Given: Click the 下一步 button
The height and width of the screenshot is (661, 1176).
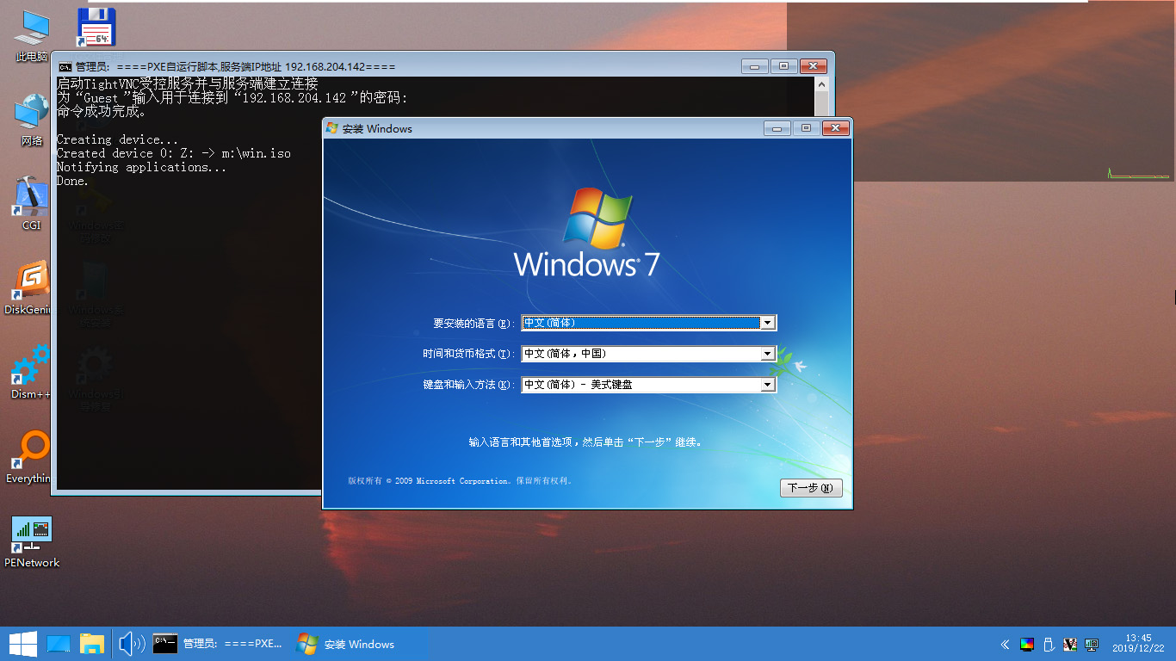Looking at the screenshot, I should pyautogui.click(x=811, y=488).
